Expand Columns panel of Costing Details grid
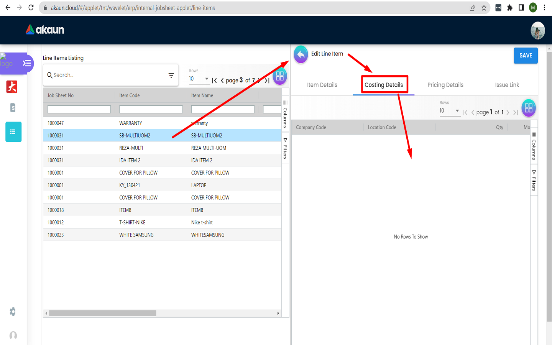Image resolution: width=552 pixels, height=345 pixels. [534, 146]
